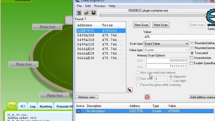Toggle the Fast scan checkbox
215x121 pixels.
tap(138, 79)
